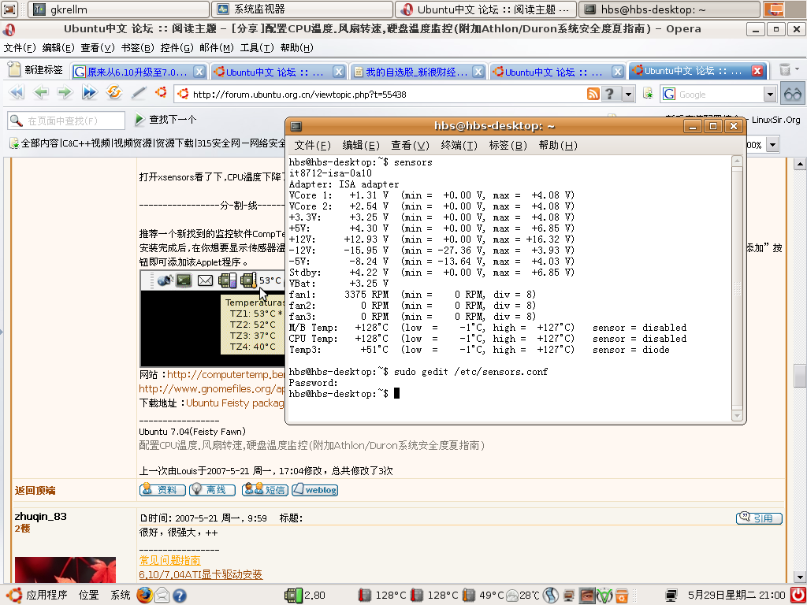Click the red shutdown button in the bottom panel
Viewport: 807px width, 605px height.
798,596
